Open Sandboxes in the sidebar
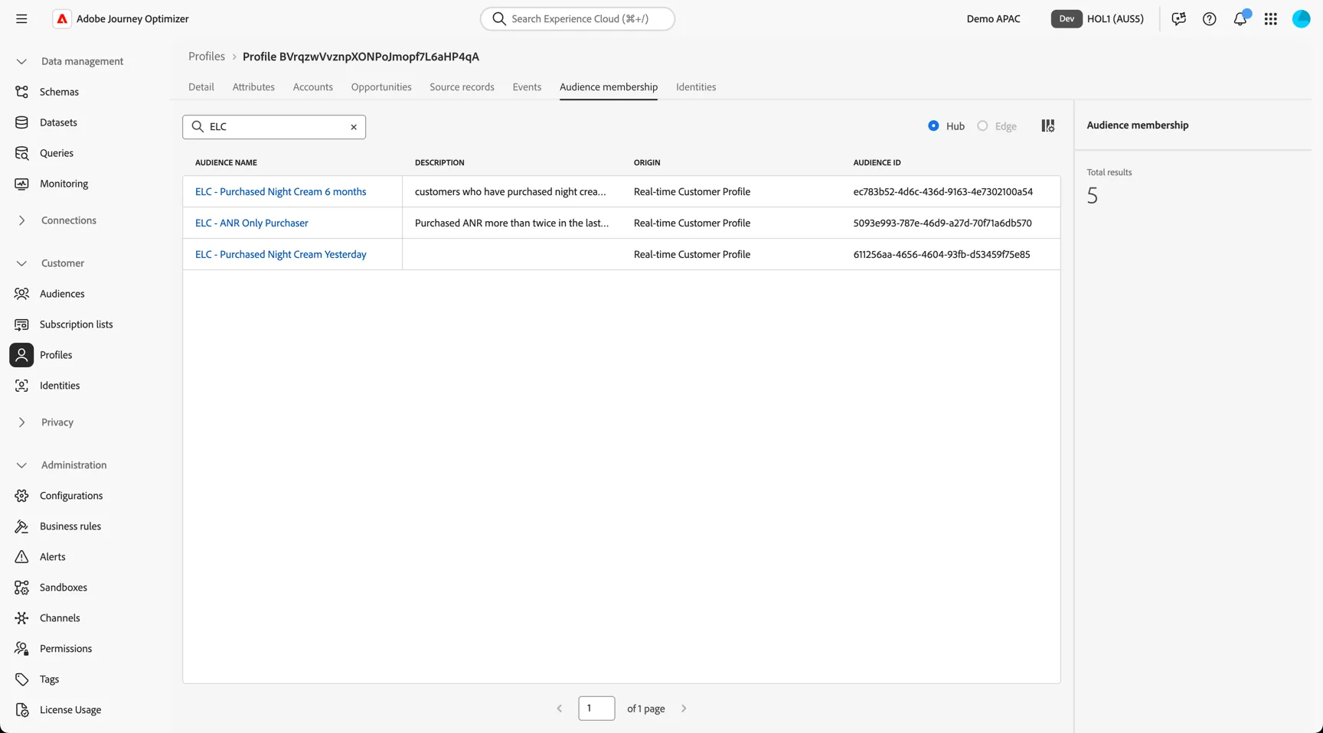Image resolution: width=1323 pixels, height=733 pixels. pos(64,588)
